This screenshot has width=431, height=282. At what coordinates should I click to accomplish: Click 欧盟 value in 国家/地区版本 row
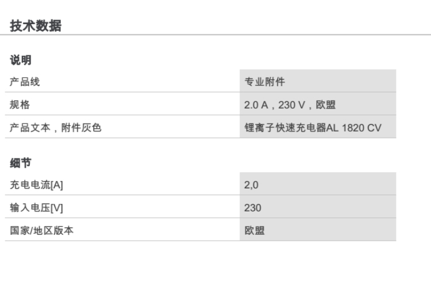[x=255, y=231]
